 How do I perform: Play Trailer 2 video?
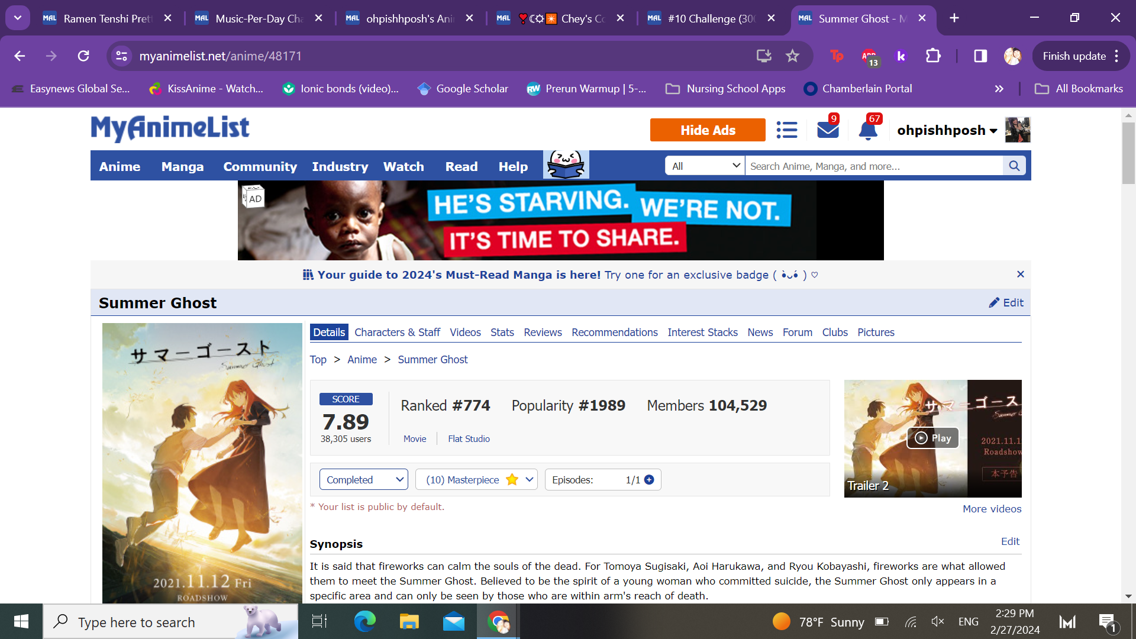[932, 438]
